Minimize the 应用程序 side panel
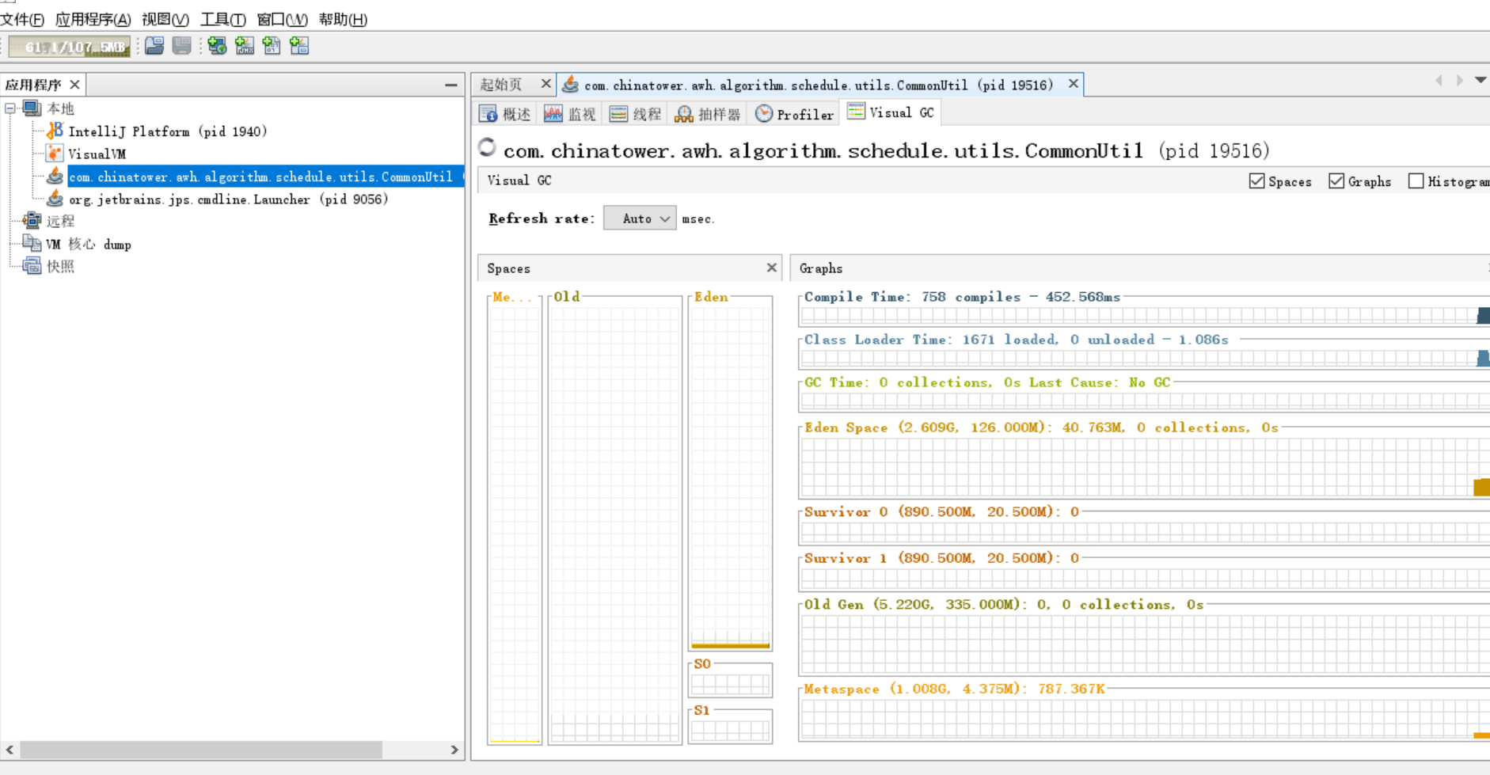 450,85
